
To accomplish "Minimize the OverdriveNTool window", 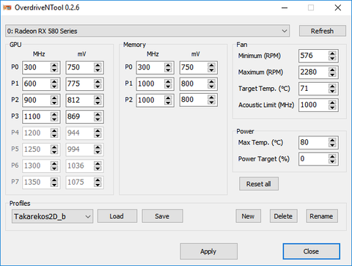I will (285, 8).
